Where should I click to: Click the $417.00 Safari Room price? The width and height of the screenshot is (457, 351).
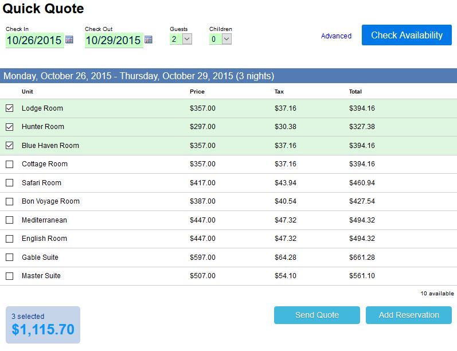pyautogui.click(x=202, y=183)
